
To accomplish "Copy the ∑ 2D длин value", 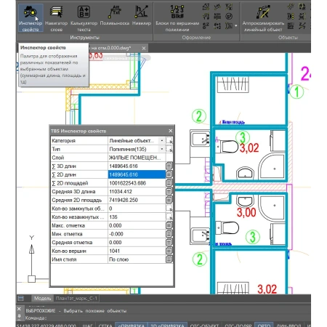I will pos(169,174).
